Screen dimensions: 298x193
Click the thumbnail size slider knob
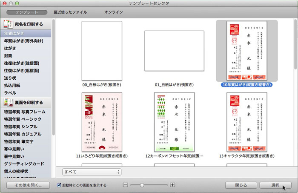click(x=142, y=185)
